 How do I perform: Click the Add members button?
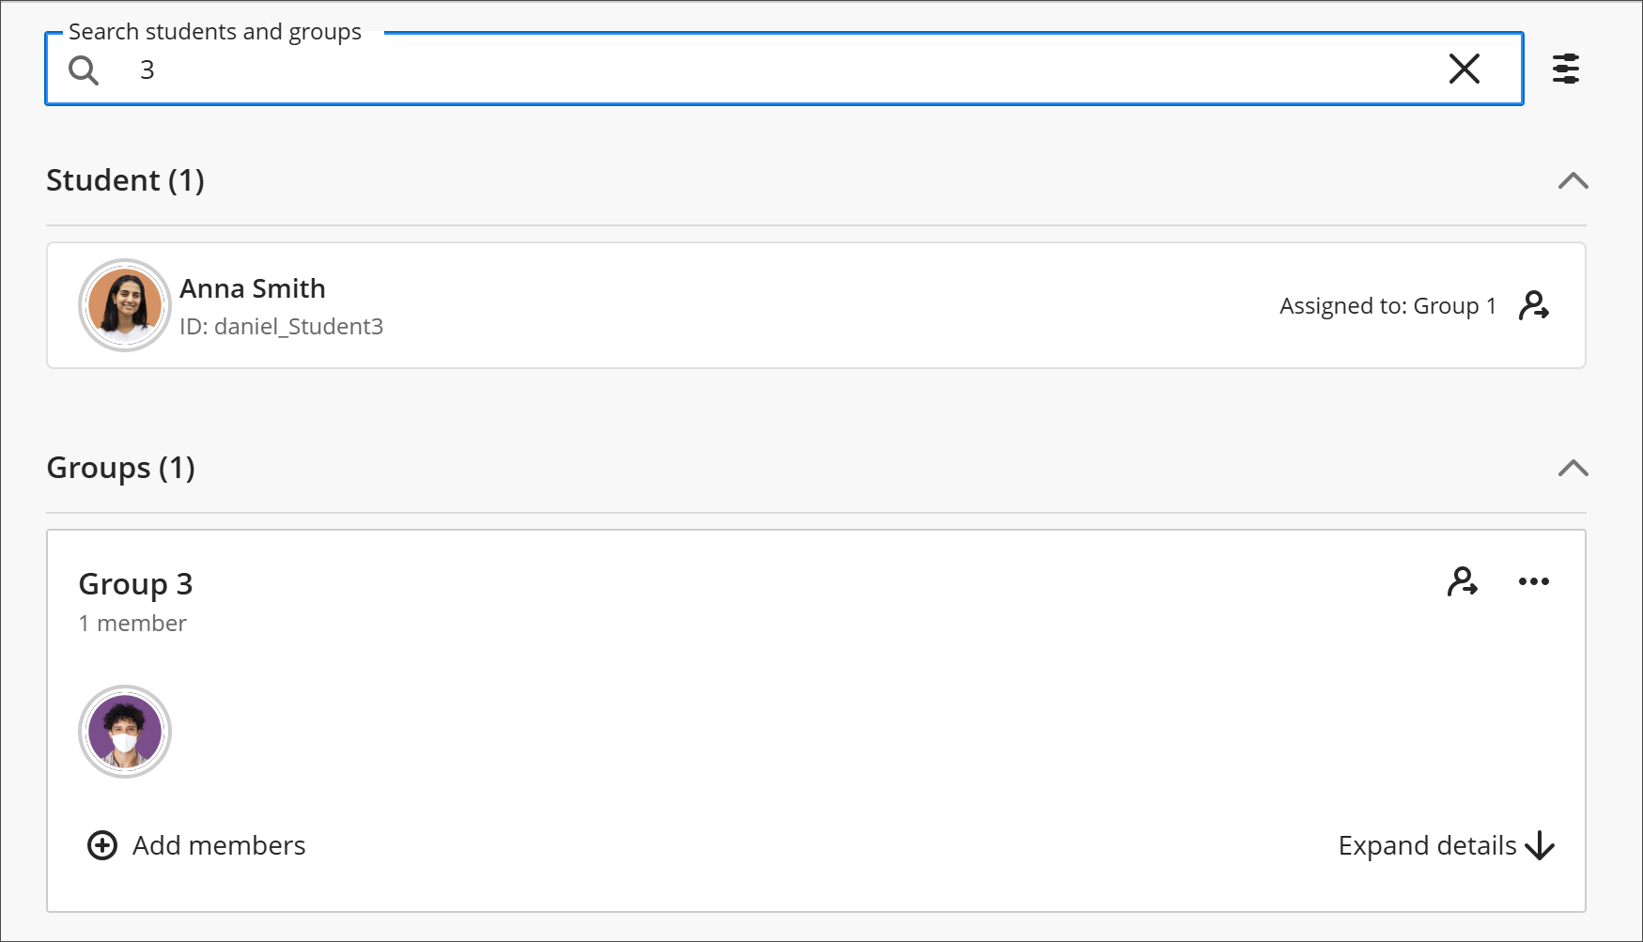pyautogui.click(x=196, y=845)
